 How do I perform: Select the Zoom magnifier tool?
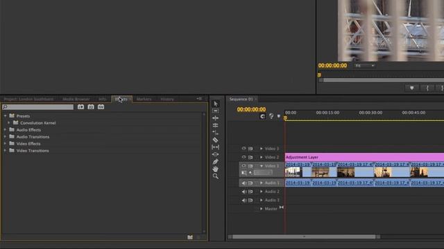tap(216, 176)
